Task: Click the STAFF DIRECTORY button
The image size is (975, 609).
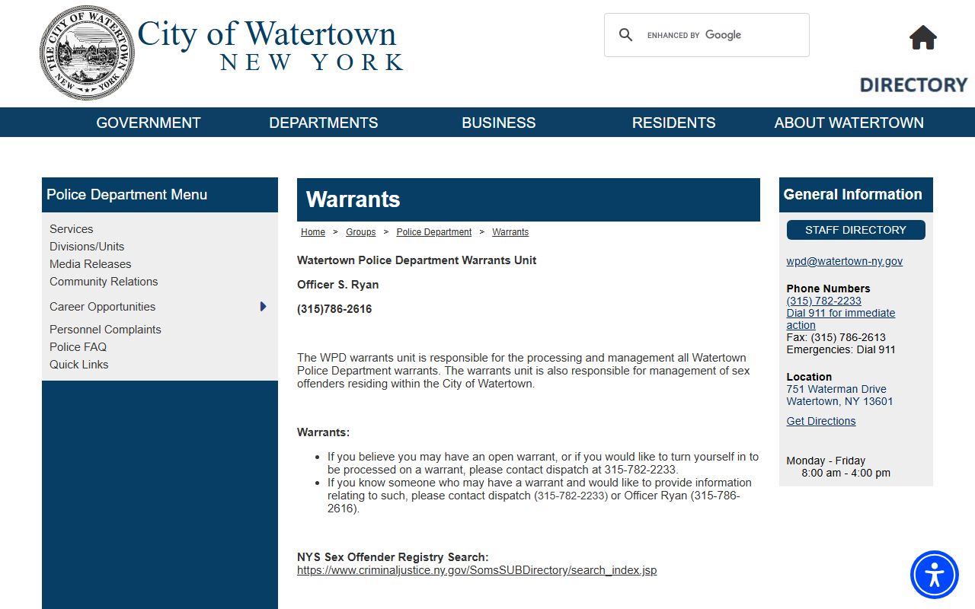Action: (855, 230)
